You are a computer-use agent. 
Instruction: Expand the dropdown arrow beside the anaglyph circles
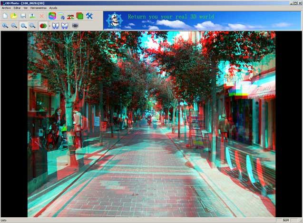[x=49, y=26]
